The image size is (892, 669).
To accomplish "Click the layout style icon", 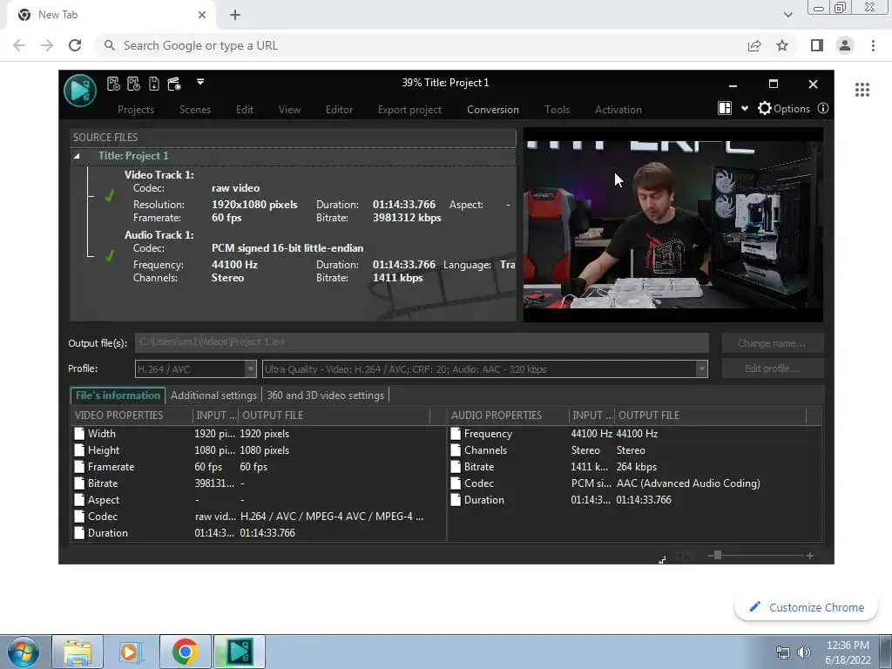I will [x=725, y=108].
